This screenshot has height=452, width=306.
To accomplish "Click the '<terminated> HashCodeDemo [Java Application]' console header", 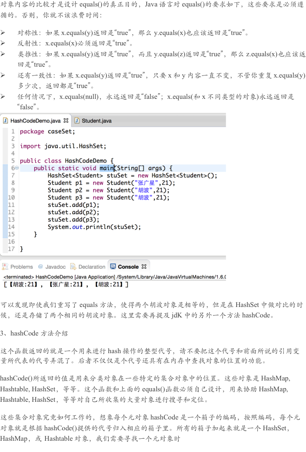I will 114,277.
